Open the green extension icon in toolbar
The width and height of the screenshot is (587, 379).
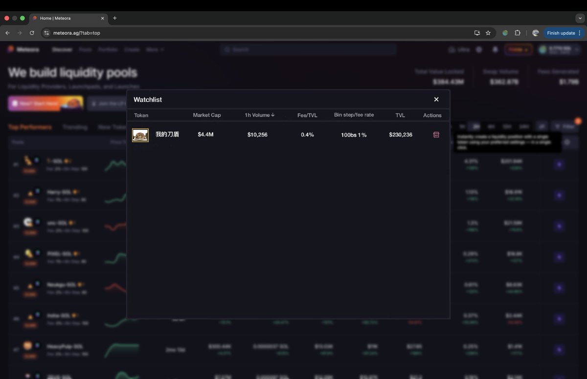point(505,33)
